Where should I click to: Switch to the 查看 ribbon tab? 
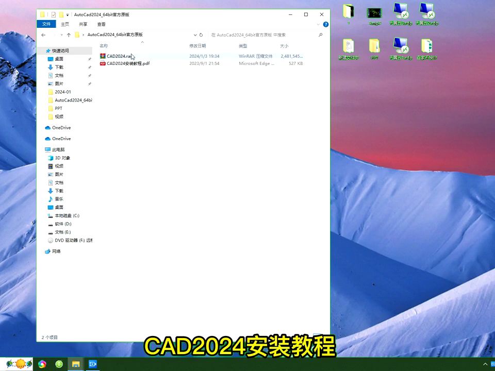pos(101,24)
